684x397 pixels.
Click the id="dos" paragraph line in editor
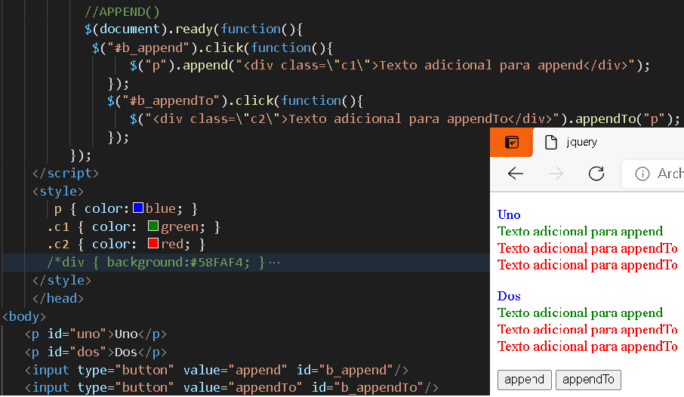96,352
